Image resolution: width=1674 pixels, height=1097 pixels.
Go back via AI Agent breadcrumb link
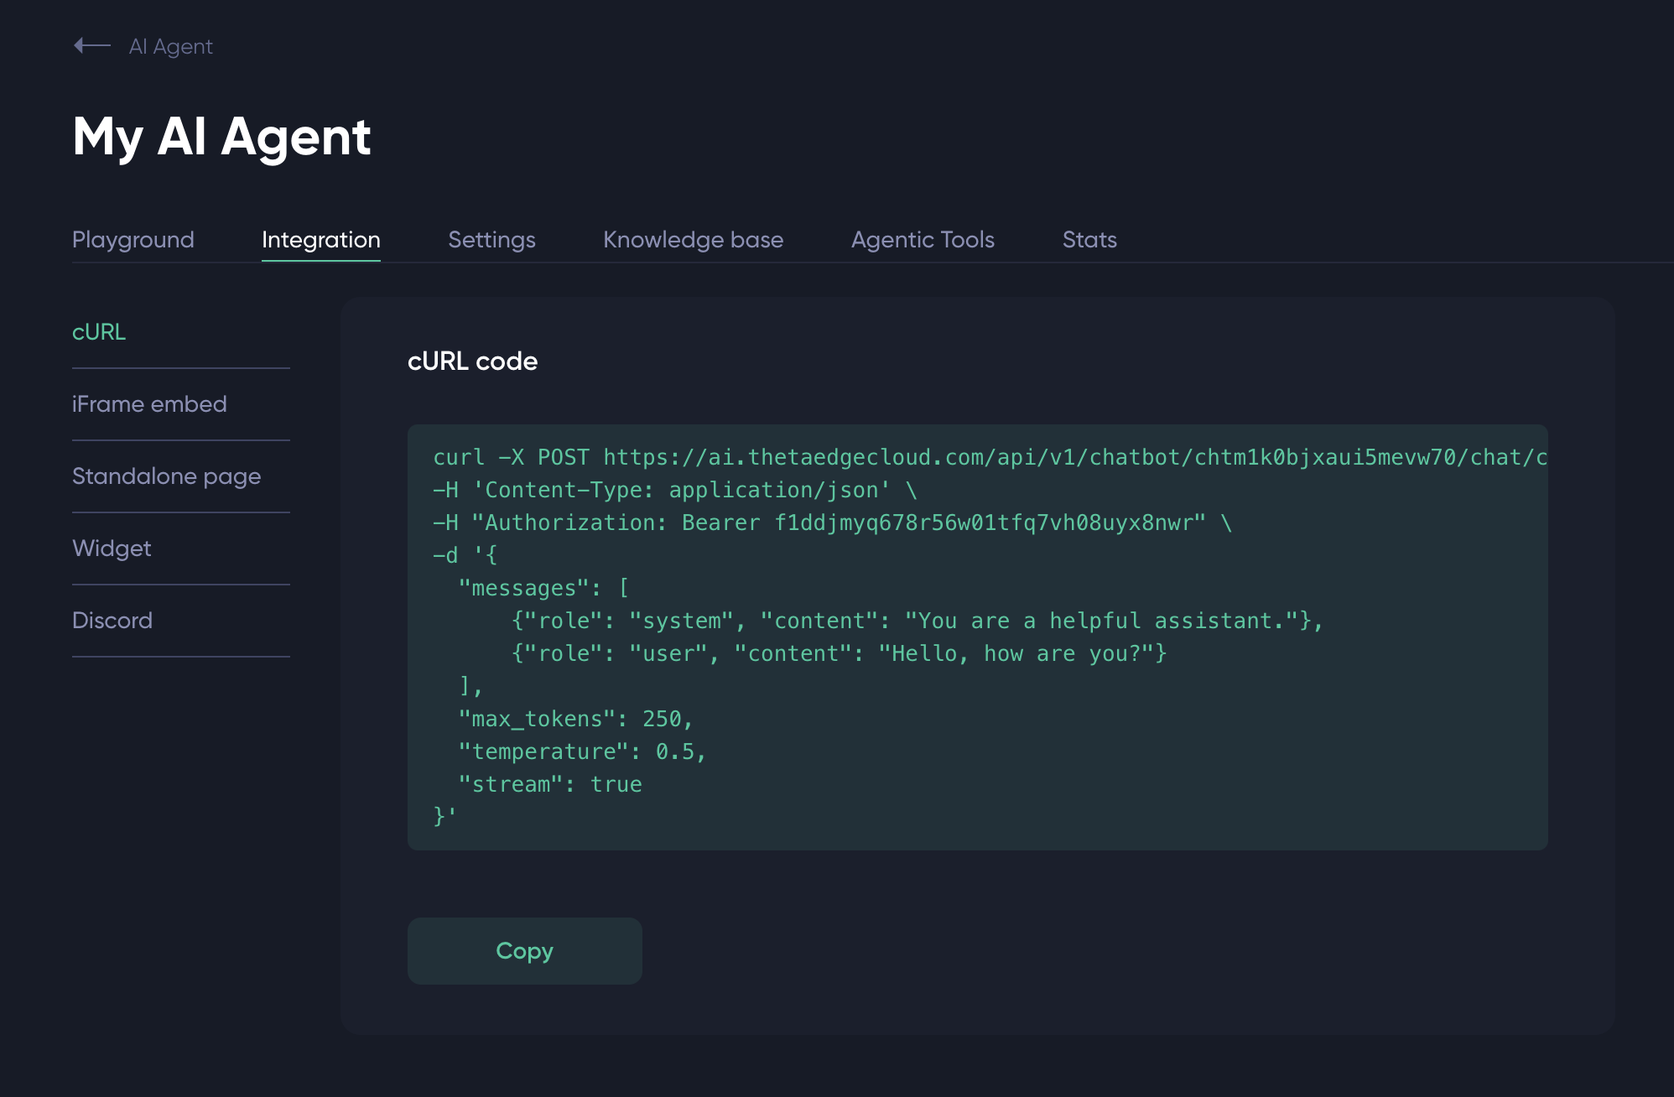coord(170,47)
